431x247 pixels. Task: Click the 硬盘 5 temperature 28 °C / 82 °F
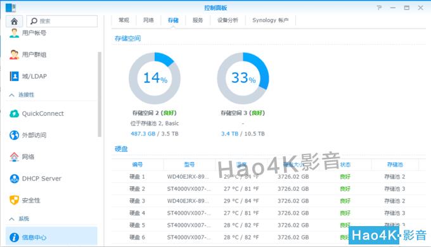pos(241,225)
